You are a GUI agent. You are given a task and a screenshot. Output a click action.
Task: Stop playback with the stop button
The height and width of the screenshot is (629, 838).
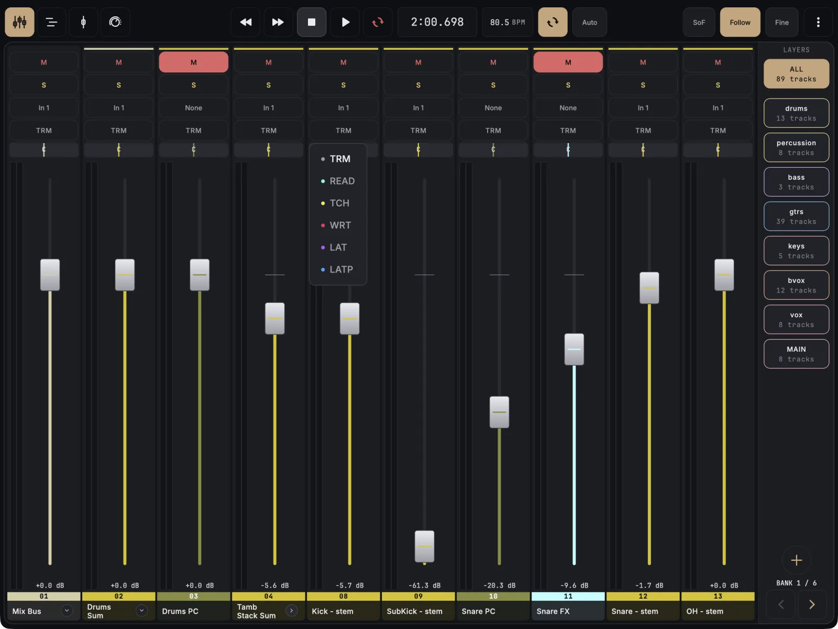click(x=312, y=22)
